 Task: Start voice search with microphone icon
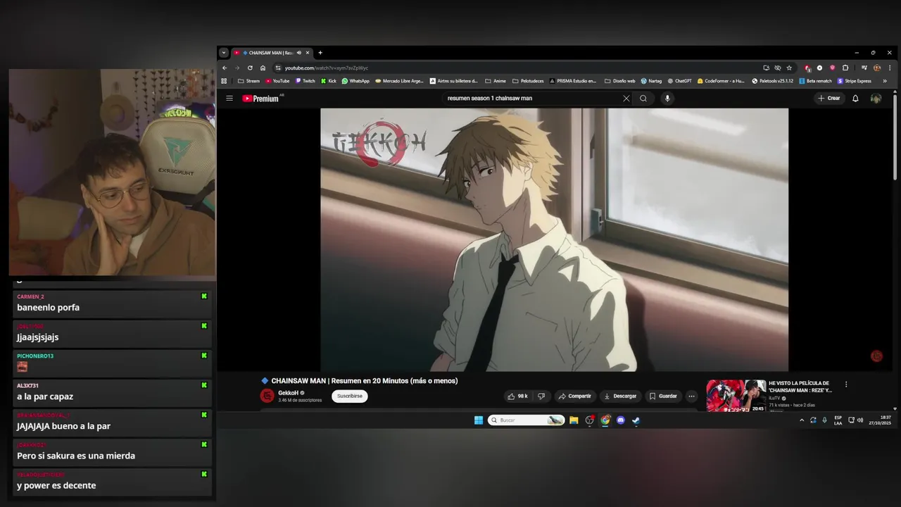click(667, 99)
